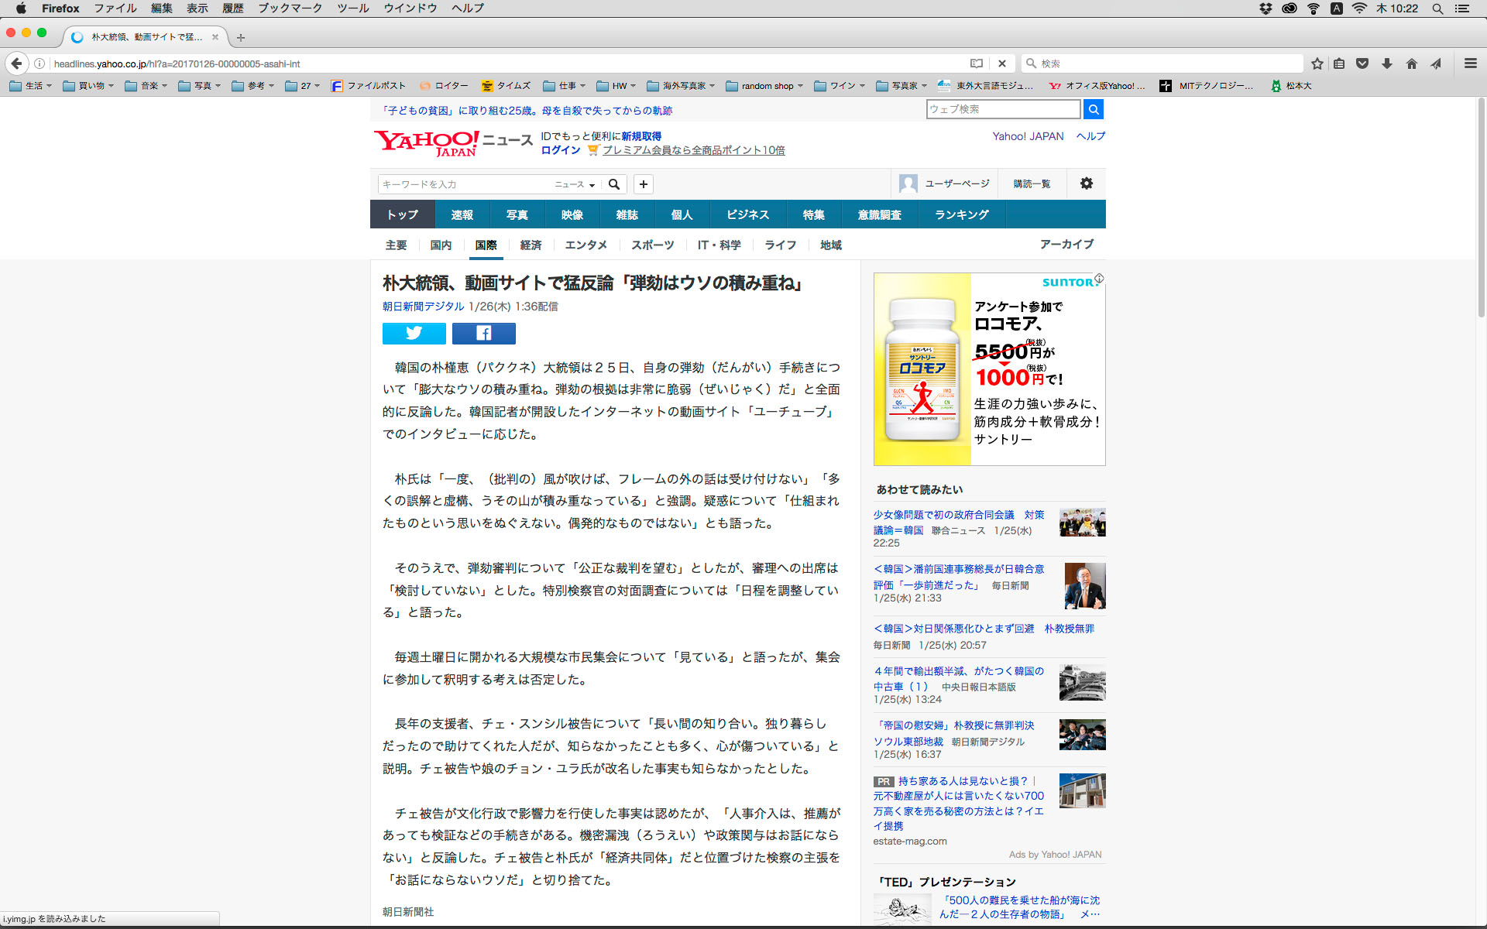Share article via Facebook button

(483, 333)
